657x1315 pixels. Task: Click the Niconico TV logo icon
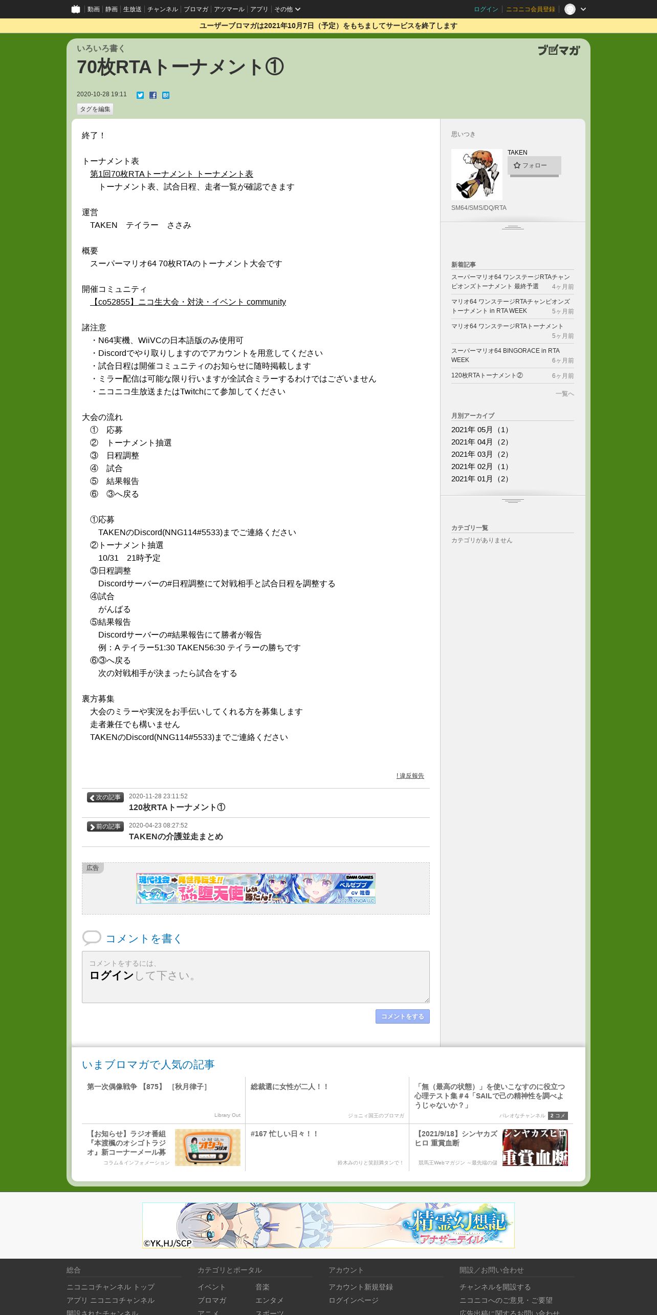pyautogui.click(x=76, y=9)
